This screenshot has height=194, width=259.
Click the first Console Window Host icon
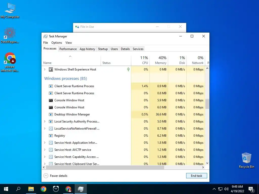point(51,100)
